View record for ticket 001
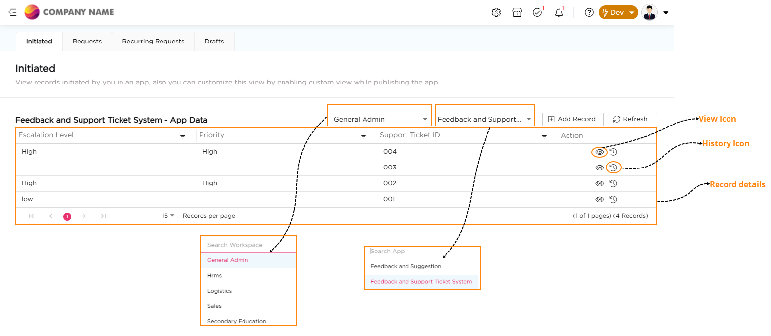Viewport: 771px width, 336px height. click(x=599, y=199)
